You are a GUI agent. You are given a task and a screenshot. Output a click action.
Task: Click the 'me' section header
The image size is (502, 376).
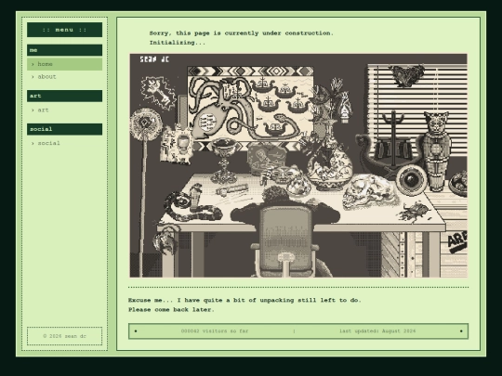(64, 50)
